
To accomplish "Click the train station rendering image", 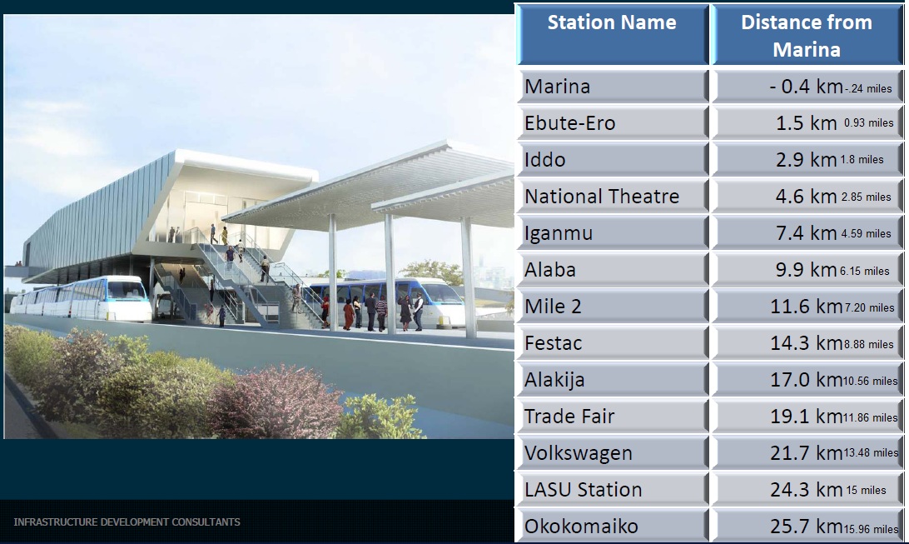I will pyautogui.click(x=258, y=227).
